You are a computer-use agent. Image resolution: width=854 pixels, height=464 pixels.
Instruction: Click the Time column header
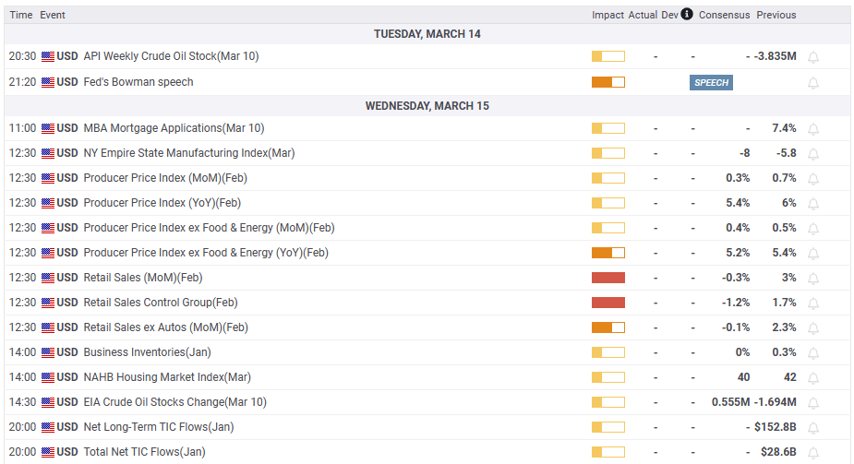coord(21,15)
